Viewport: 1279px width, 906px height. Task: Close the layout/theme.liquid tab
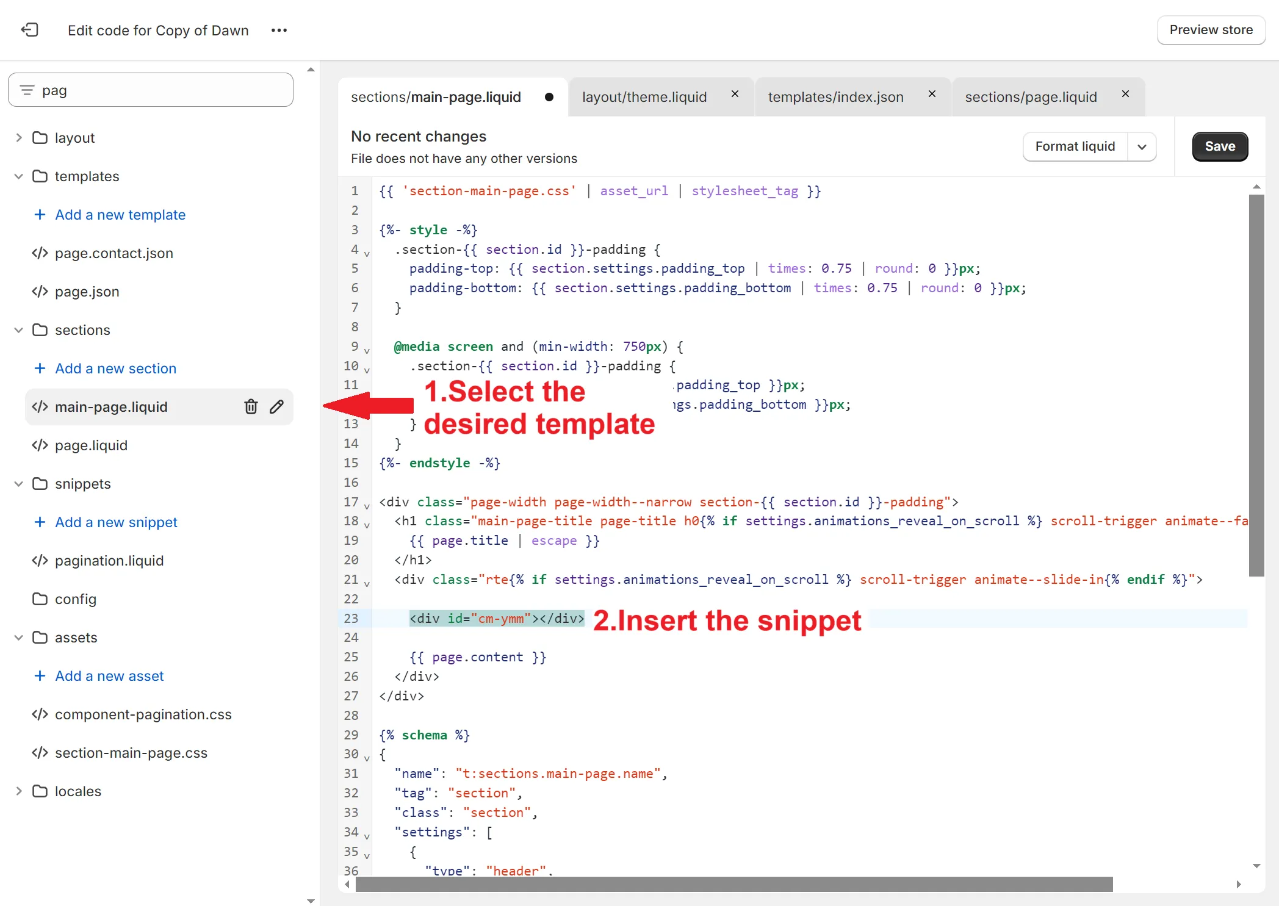735,94
